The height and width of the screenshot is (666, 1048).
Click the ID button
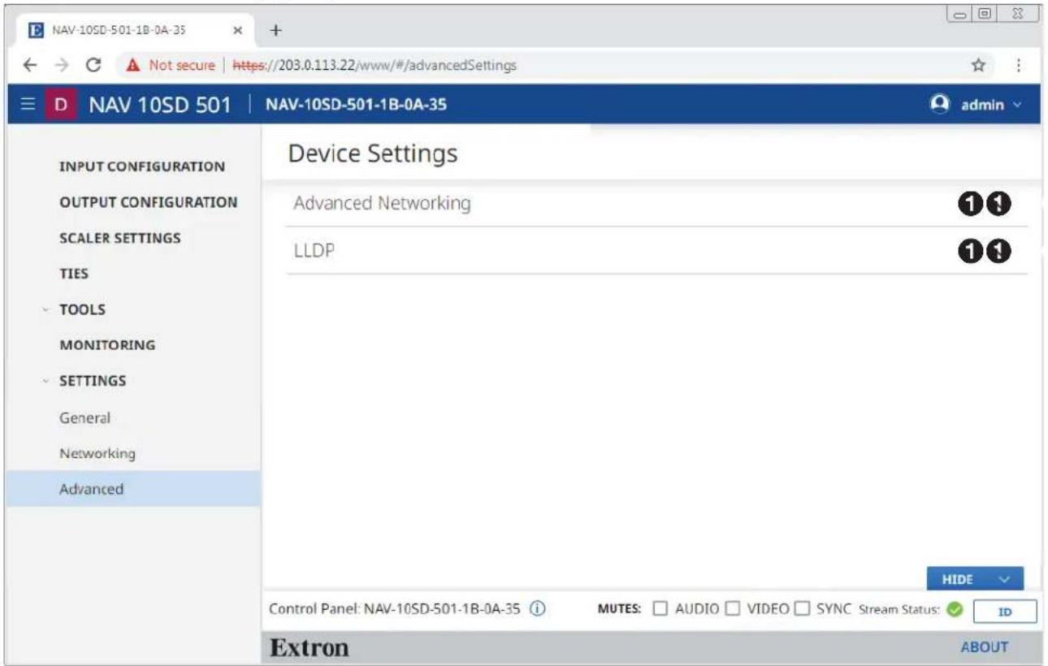1004,612
